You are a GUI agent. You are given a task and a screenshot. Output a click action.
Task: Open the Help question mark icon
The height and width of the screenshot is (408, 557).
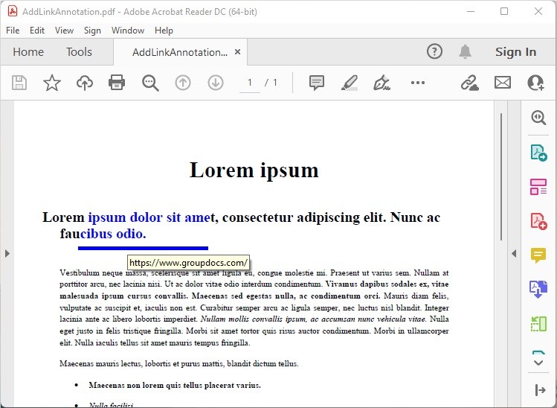coord(435,51)
